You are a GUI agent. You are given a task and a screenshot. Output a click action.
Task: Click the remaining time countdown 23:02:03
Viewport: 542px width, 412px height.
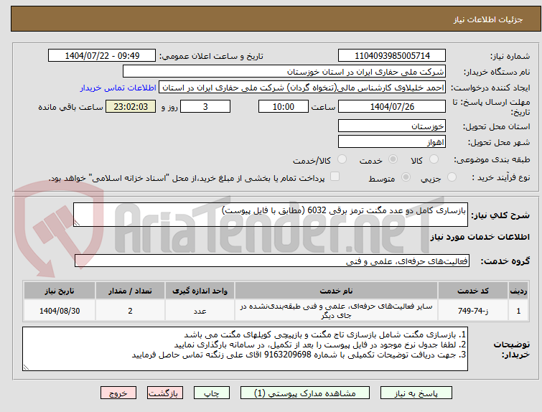[131, 106]
